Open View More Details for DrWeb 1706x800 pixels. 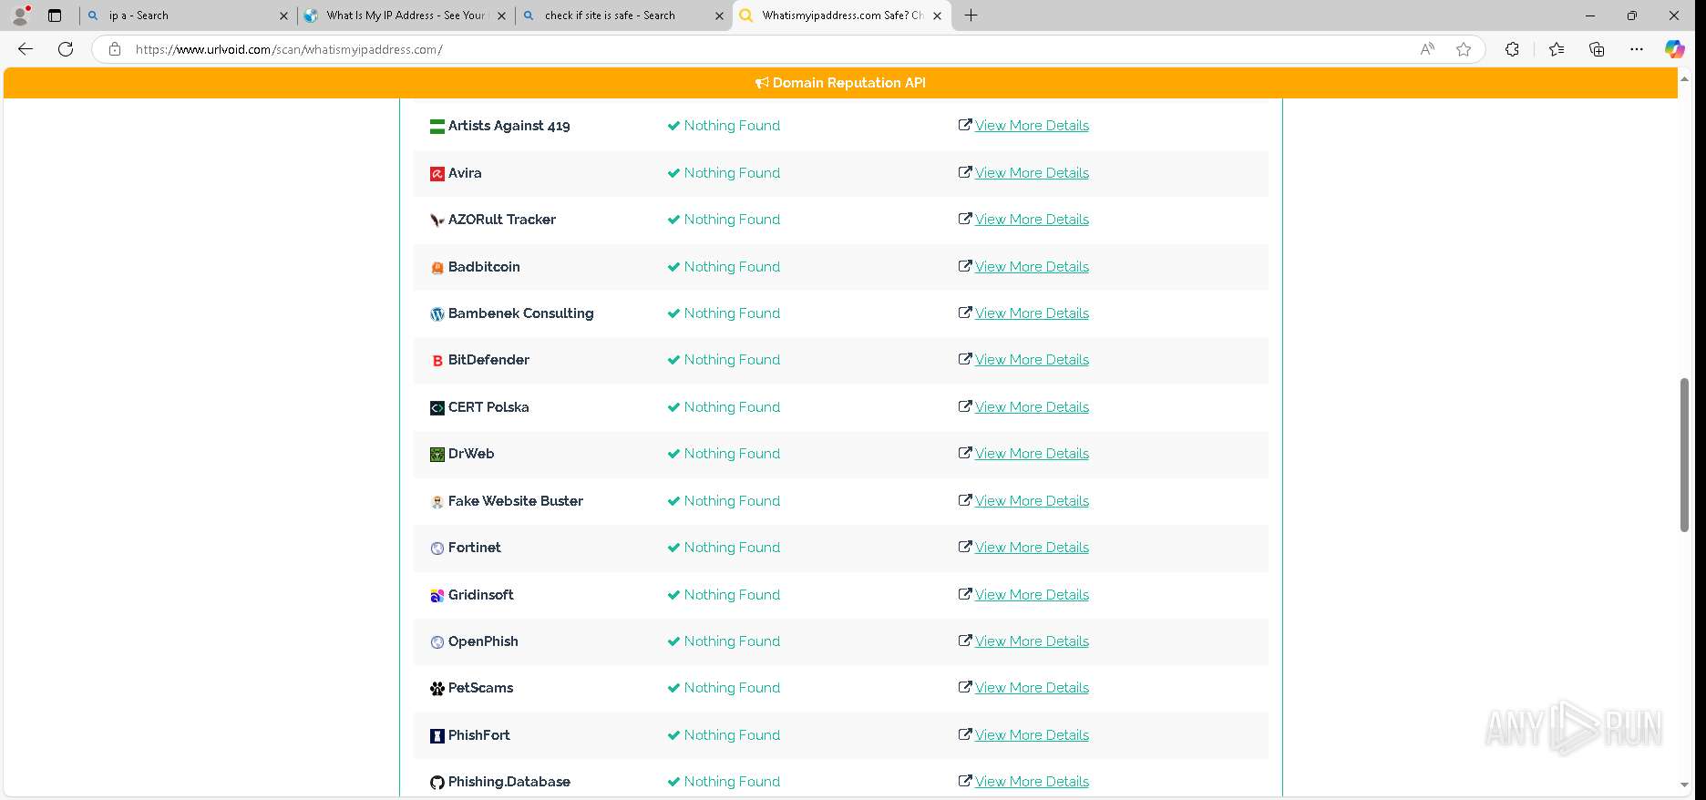coord(1032,454)
